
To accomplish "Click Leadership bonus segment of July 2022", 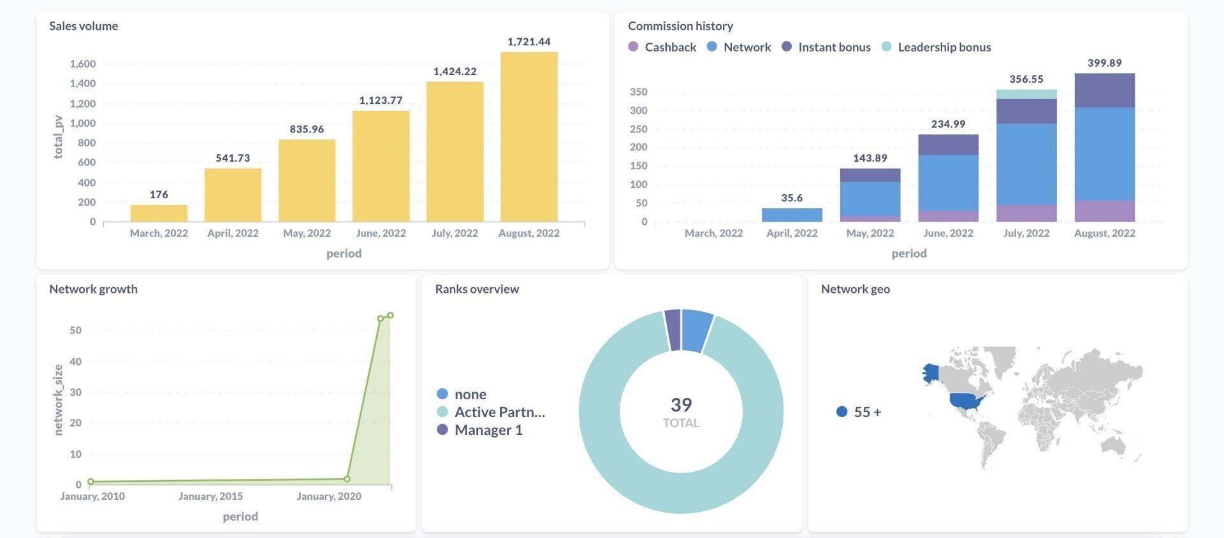I will pyautogui.click(x=1026, y=94).
